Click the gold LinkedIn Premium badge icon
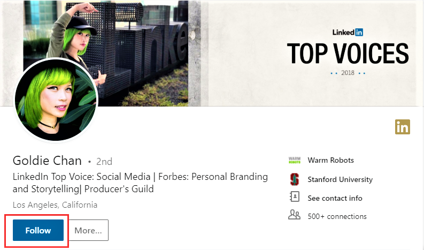 pyautogui.click(x=403, y=127)
